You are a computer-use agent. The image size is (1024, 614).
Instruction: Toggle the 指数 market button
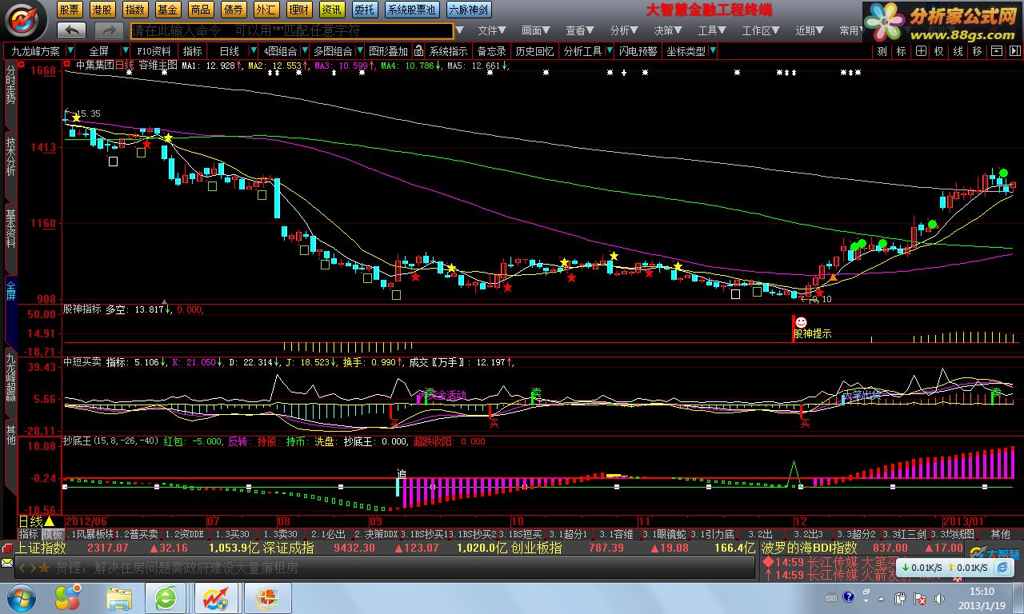(x=135, y=10)
